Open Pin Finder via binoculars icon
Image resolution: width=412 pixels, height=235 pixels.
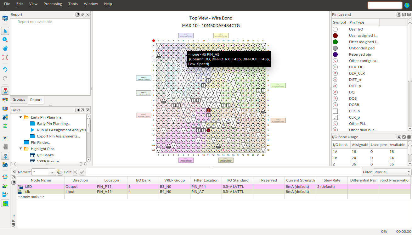click(5, 165)
